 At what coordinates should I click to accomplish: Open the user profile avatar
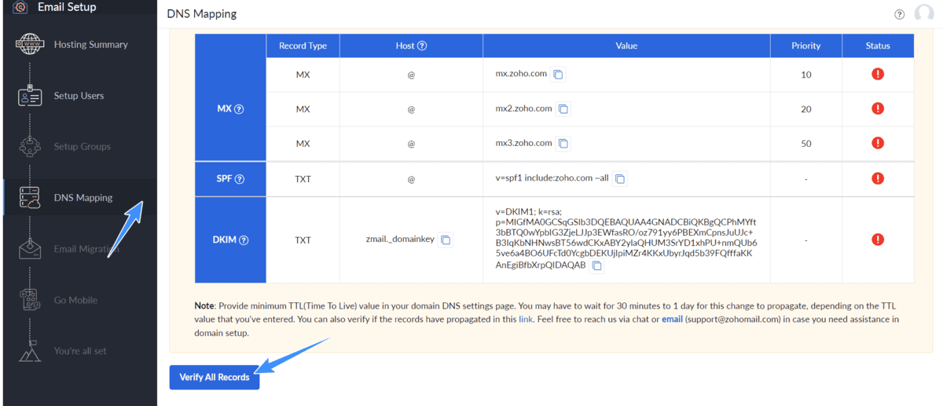point(924,13)
